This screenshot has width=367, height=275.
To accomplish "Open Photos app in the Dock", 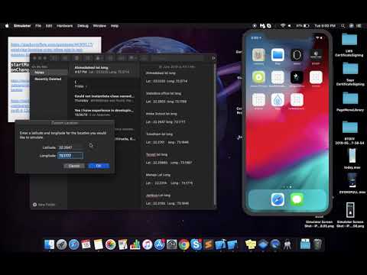I will [111, 244].
